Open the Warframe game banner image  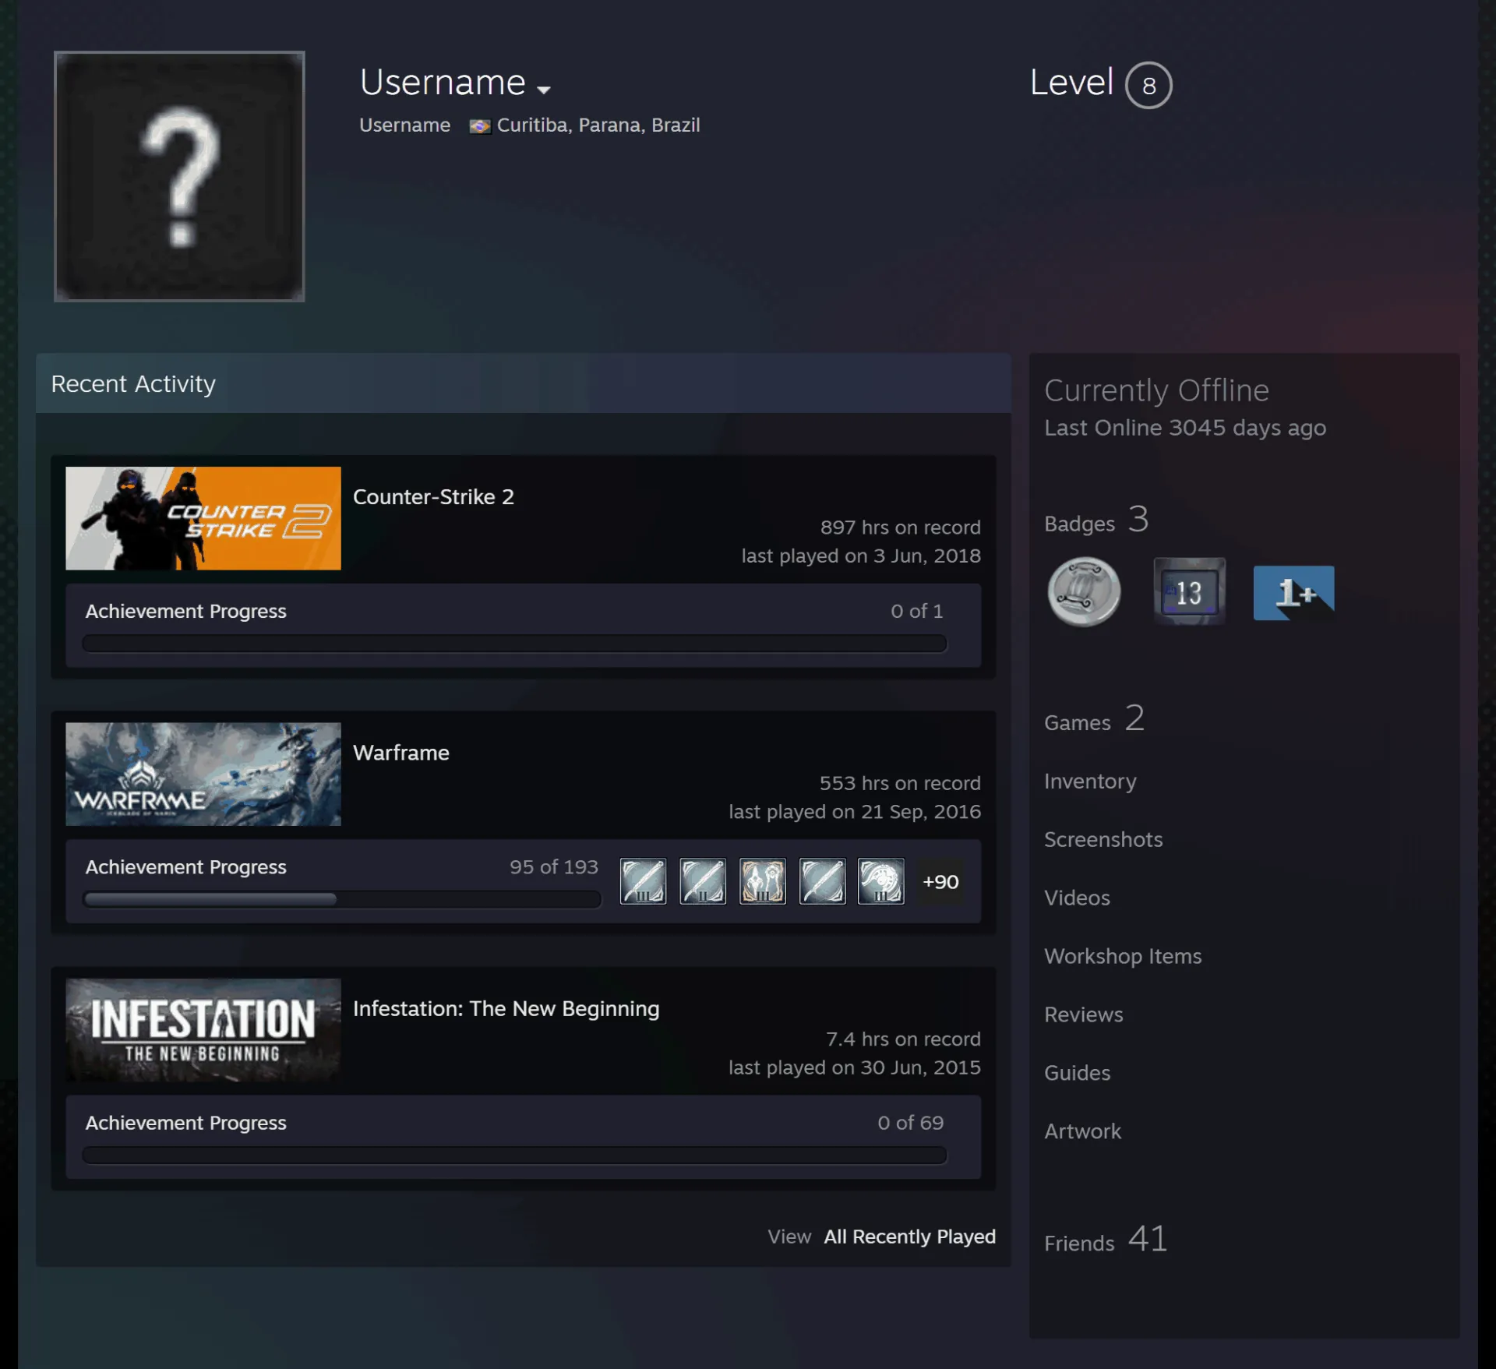(x=203, y=774)
